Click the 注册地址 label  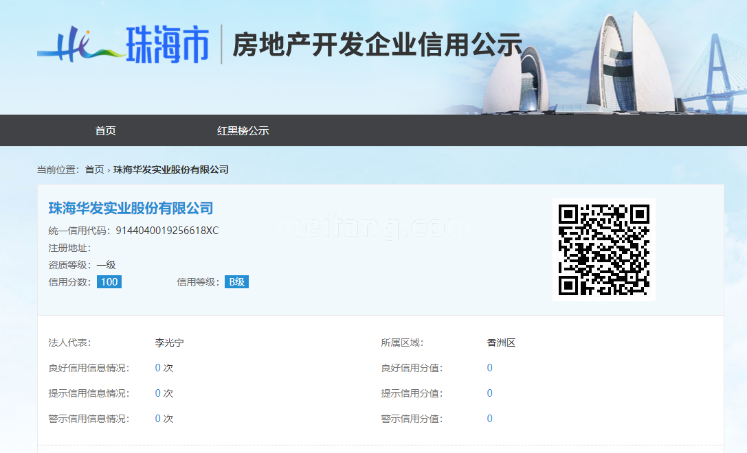[69, 248]
